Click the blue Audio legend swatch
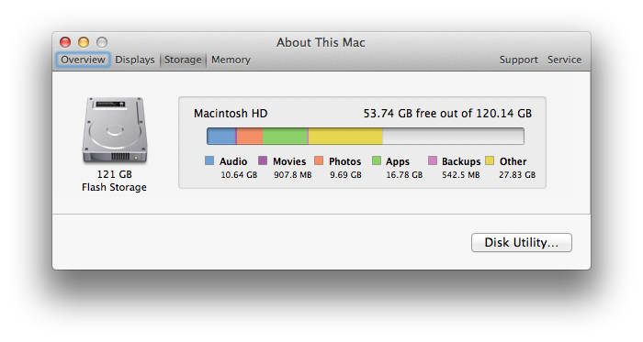Viewport: 643px width, 342px height. [209, 160]
